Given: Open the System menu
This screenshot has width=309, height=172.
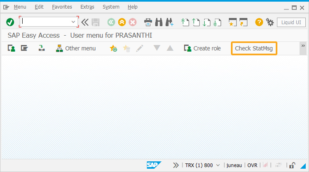Looking at the screenshot, I should click(111, 7).
